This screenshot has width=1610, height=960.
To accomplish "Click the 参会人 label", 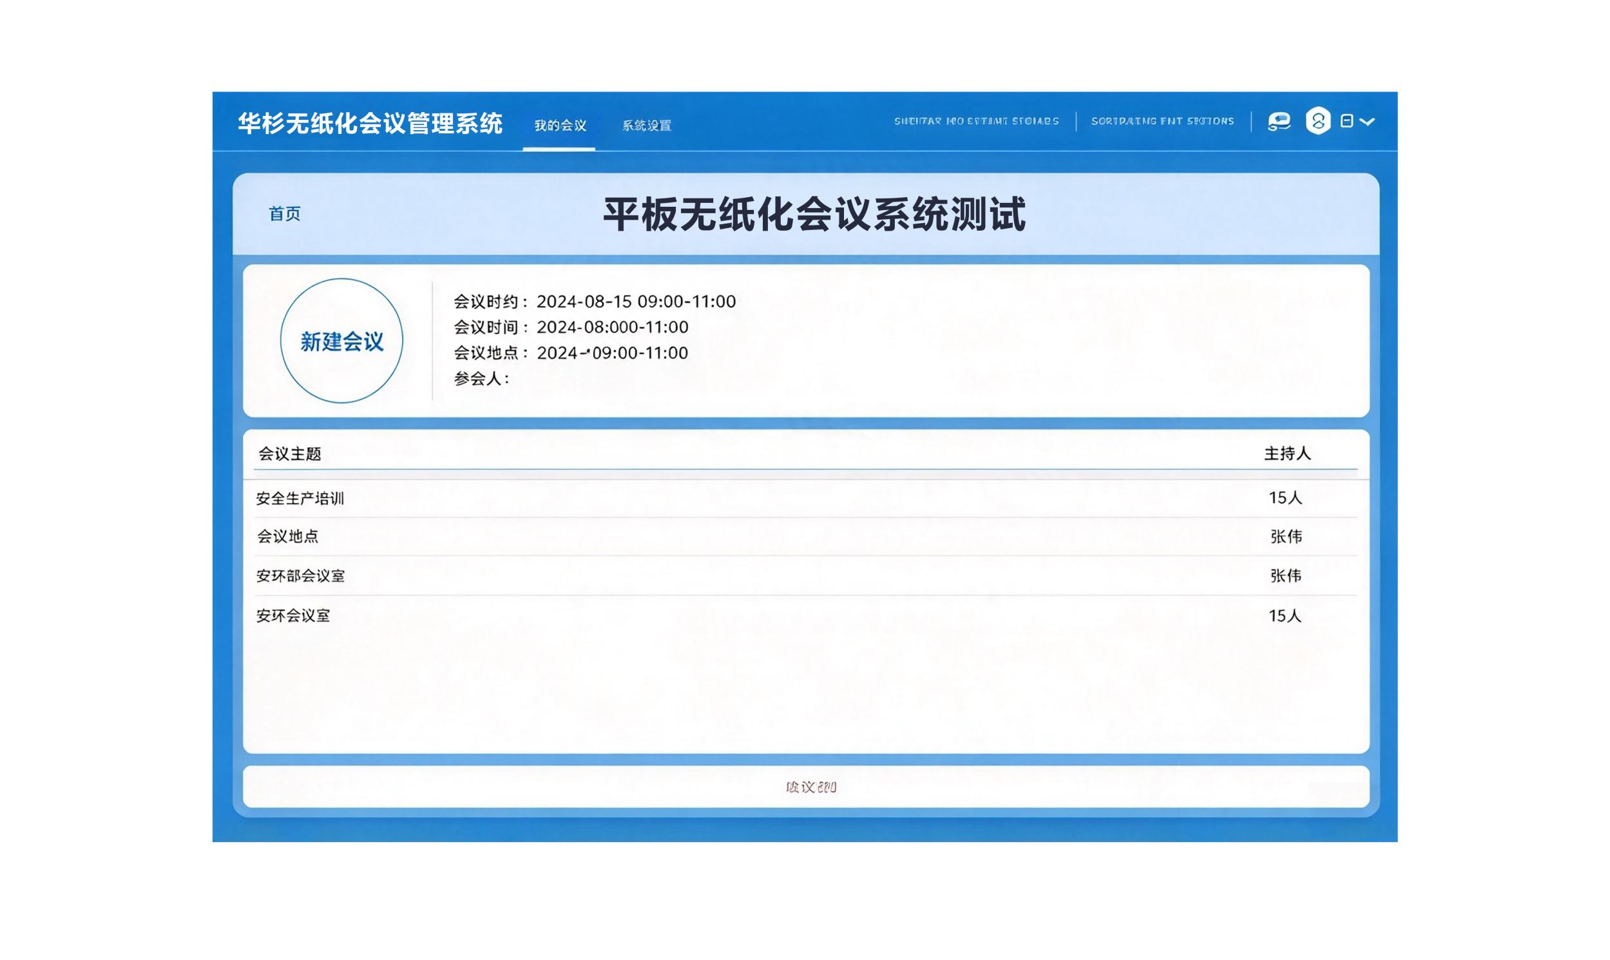I will [x=482, y=379].
